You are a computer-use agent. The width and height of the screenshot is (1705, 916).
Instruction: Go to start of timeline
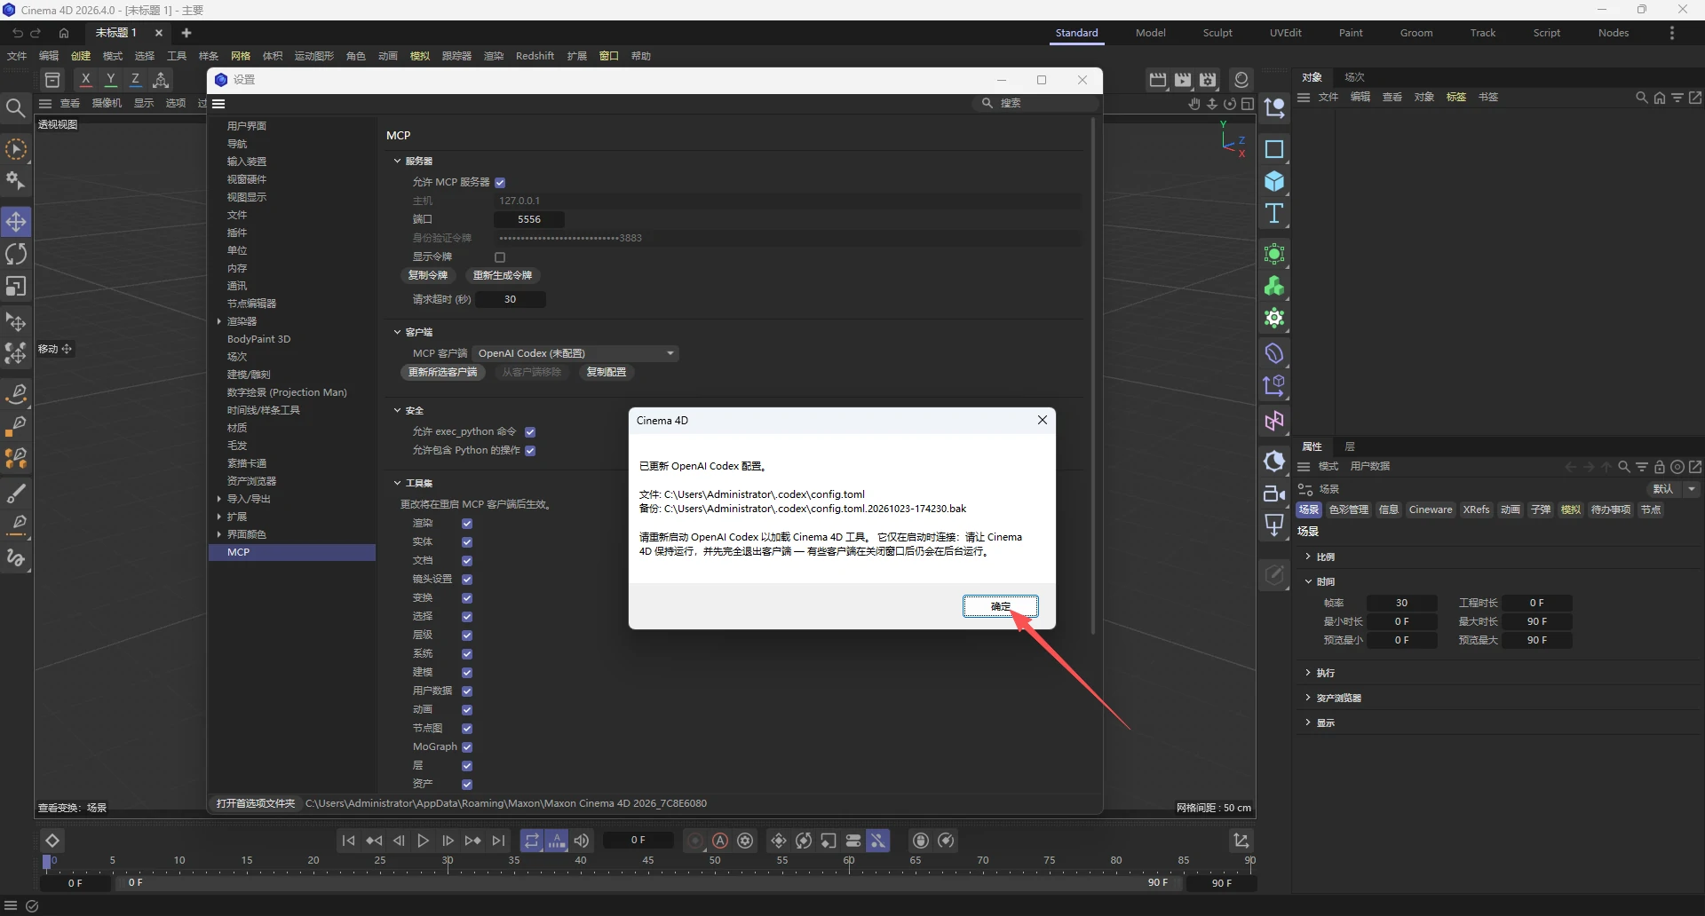click(348, 841)
